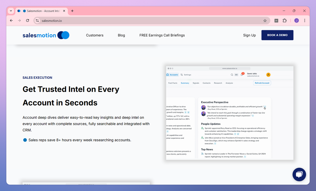This screenshot has height=191, width=316.
Task: Click citation badge 2 in People Updates
Action: pos(238,134)
